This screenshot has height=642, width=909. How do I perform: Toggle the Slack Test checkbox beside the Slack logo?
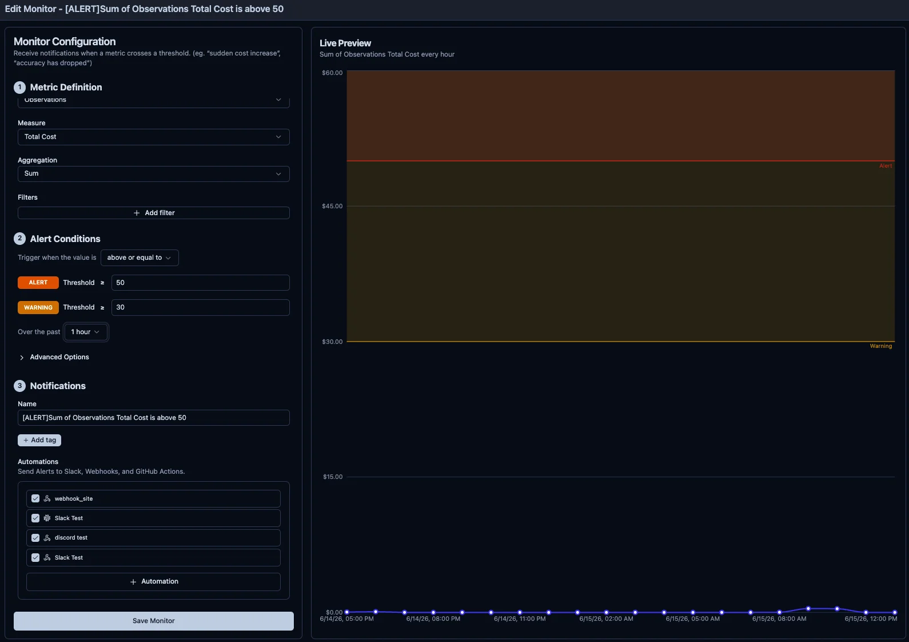35,518
